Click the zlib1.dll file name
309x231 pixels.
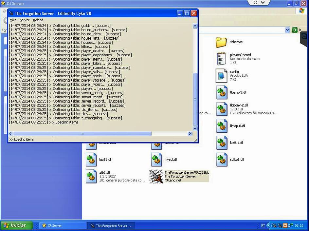(105, 172)
